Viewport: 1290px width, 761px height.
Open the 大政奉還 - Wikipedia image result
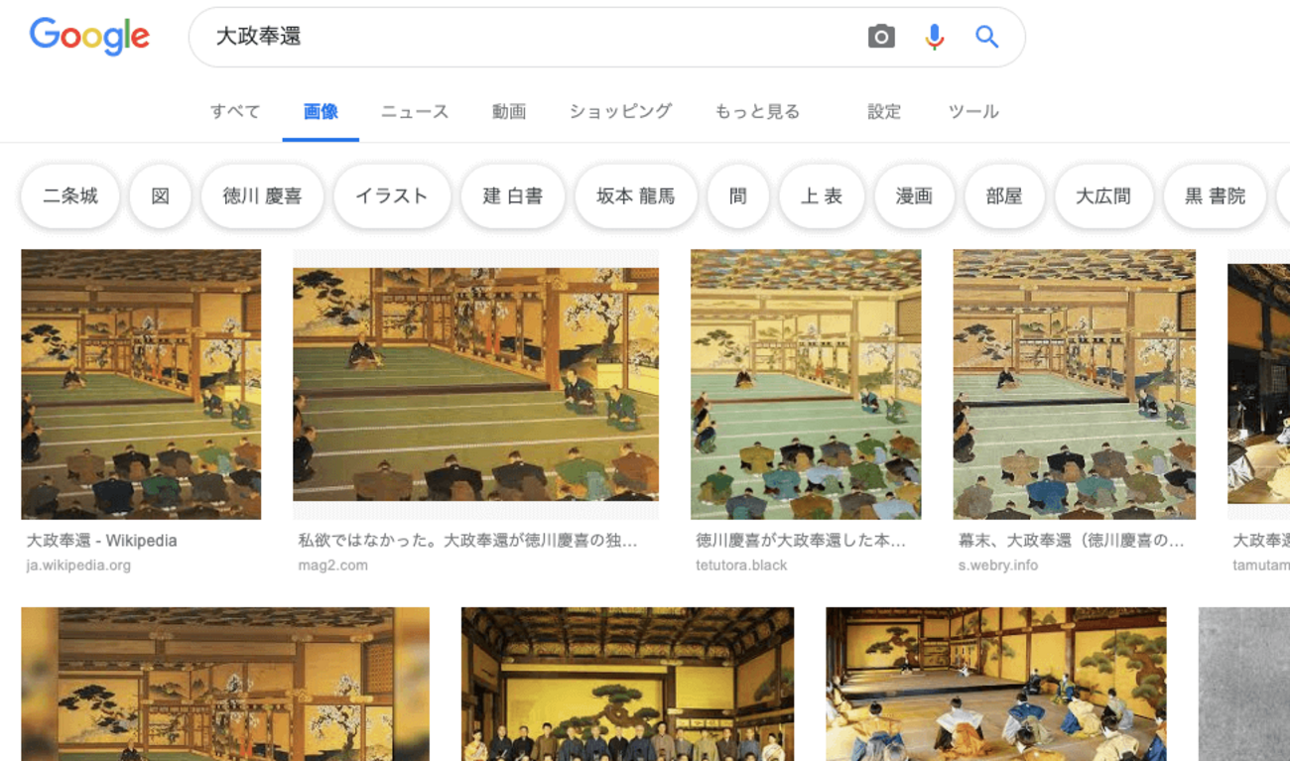[x=141, y=384]
